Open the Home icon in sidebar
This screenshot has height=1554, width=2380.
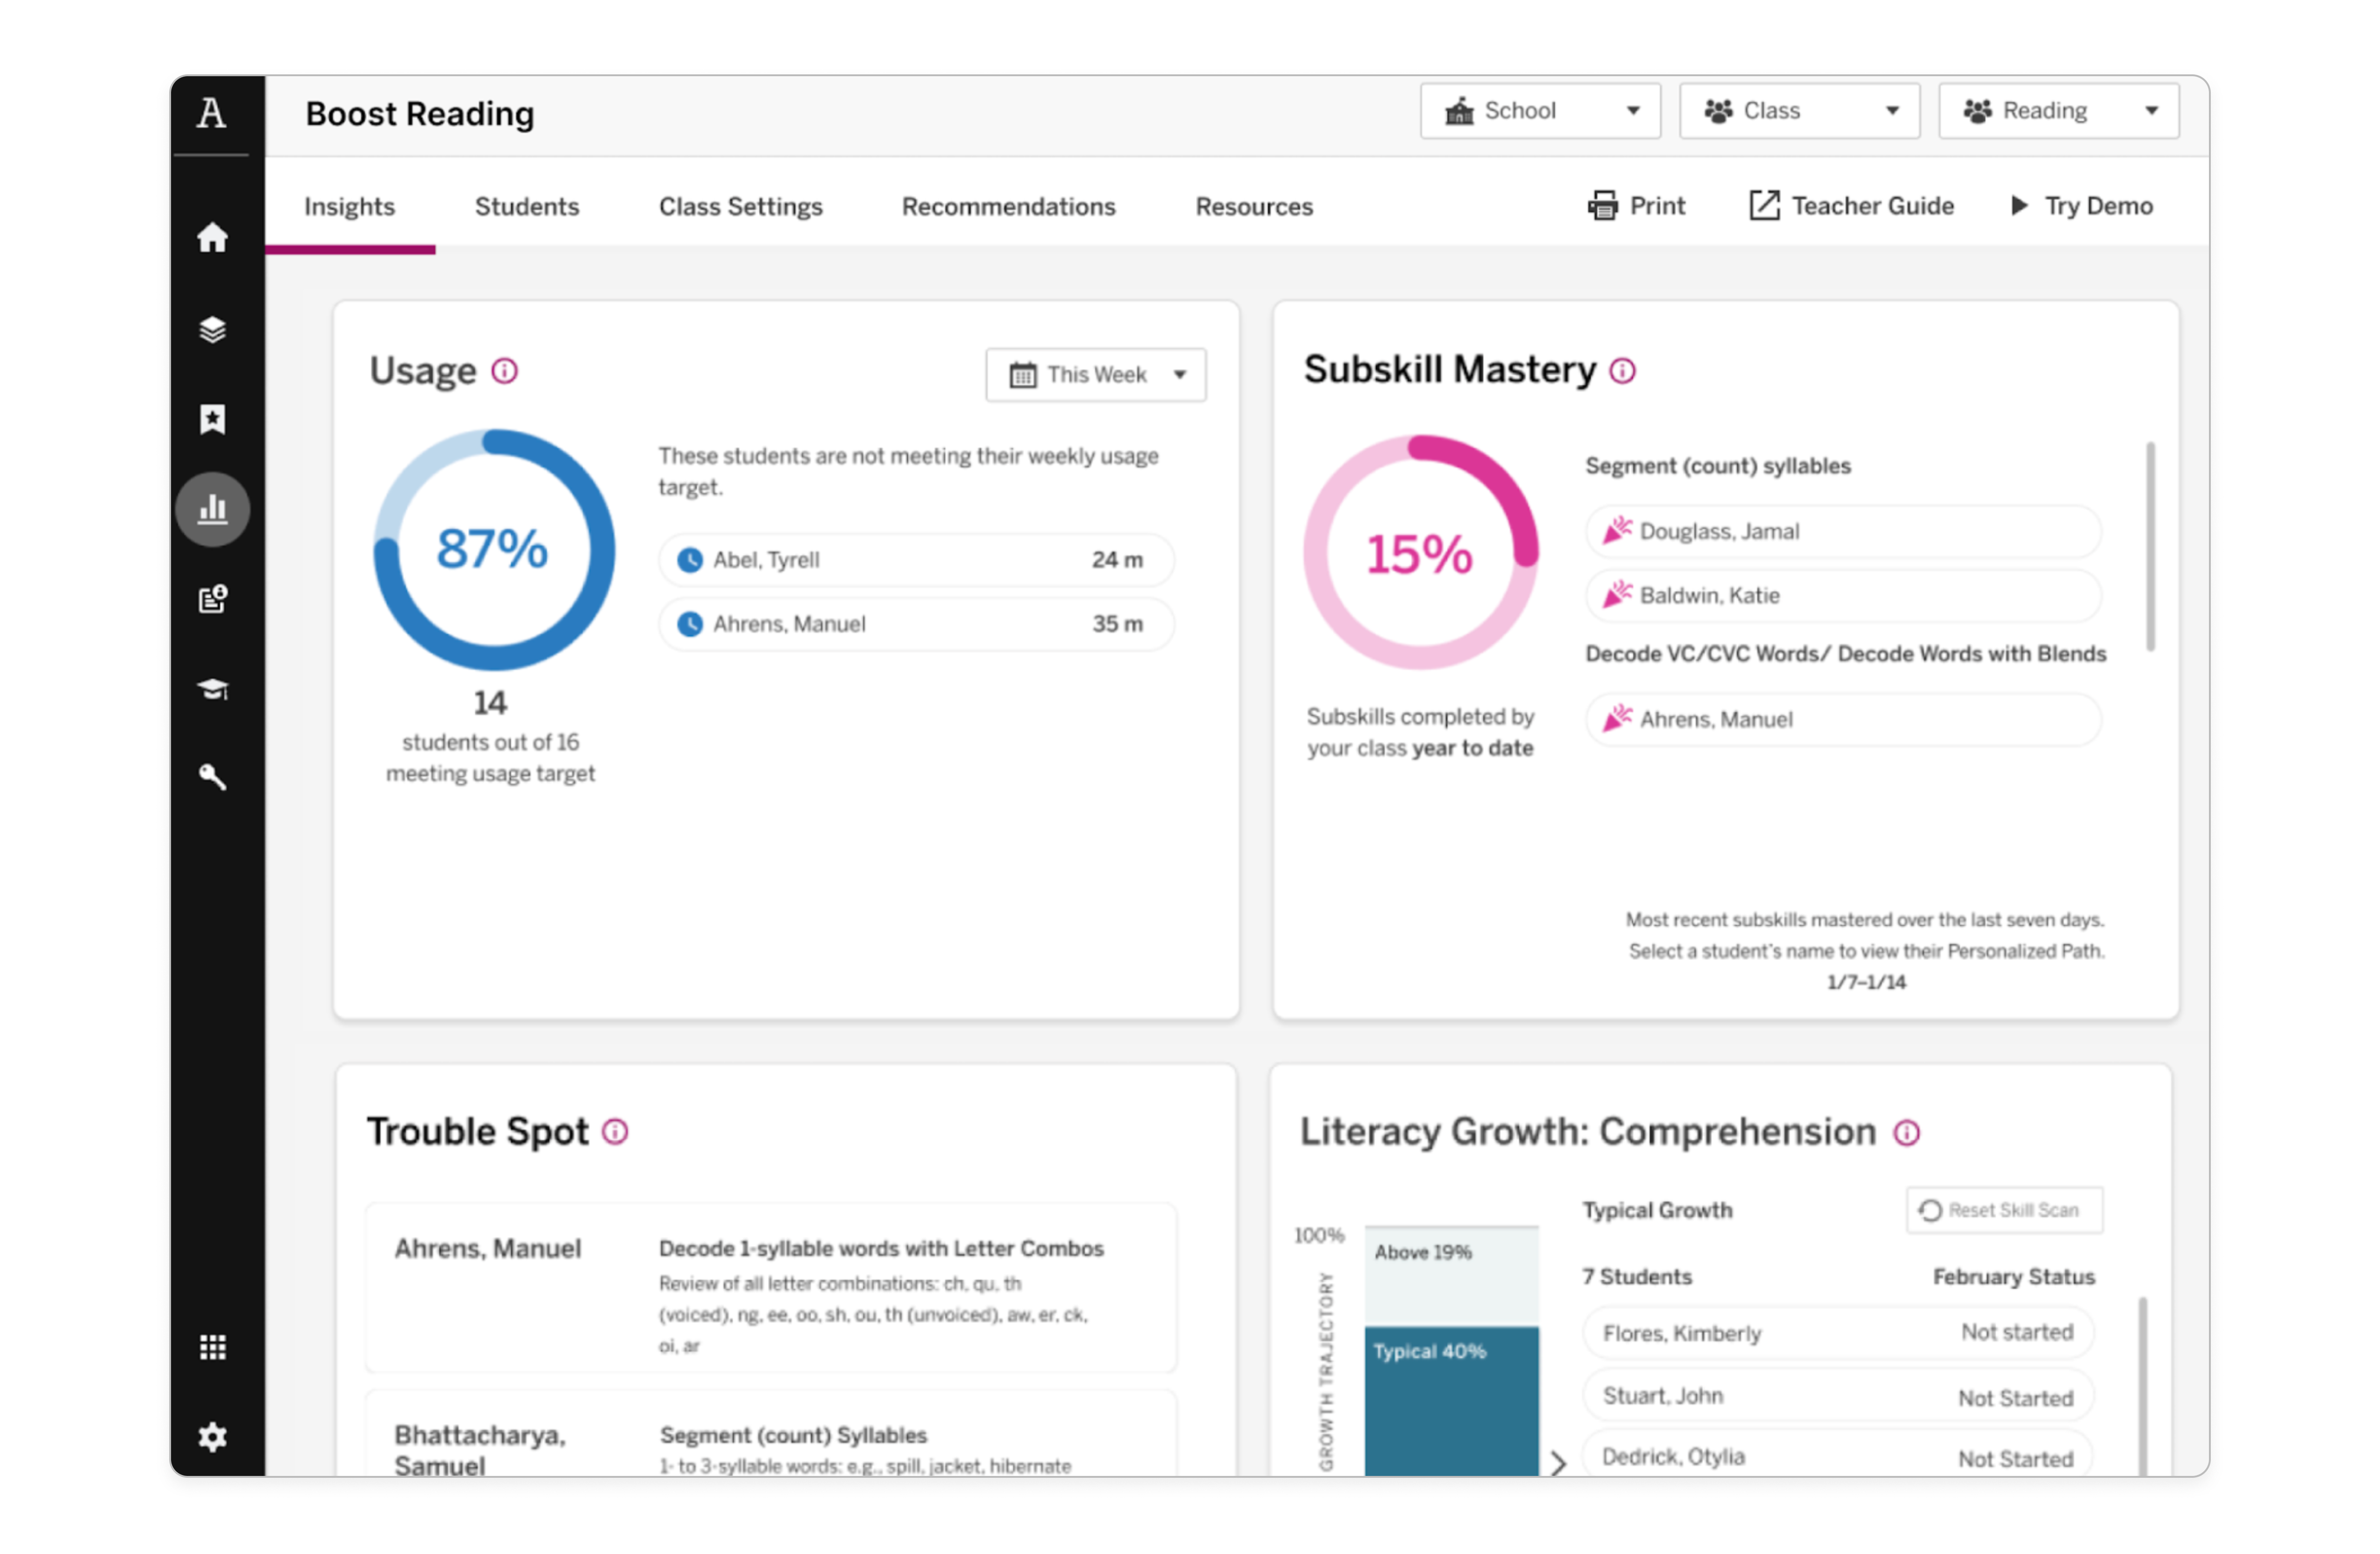[x=212, y=237]
